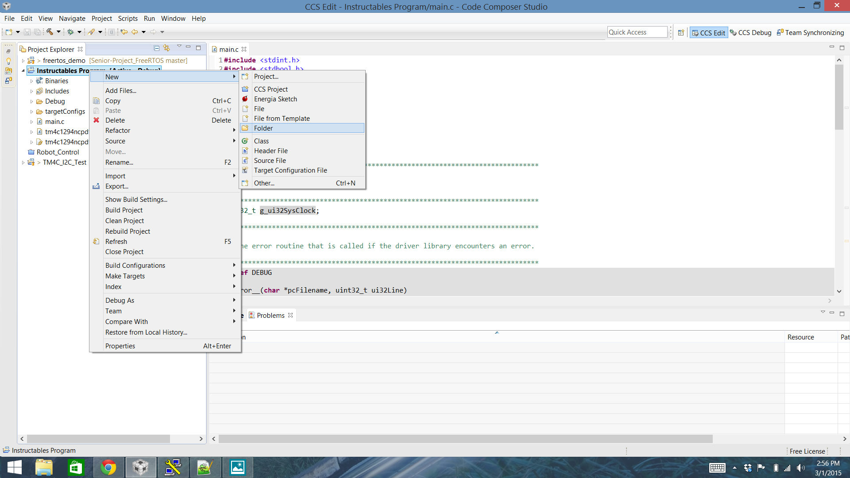Screen dimensions: 850x478
Task: Click the Flash Device toolbar icon
Action: pyautogui.click(x=92, y=32)
